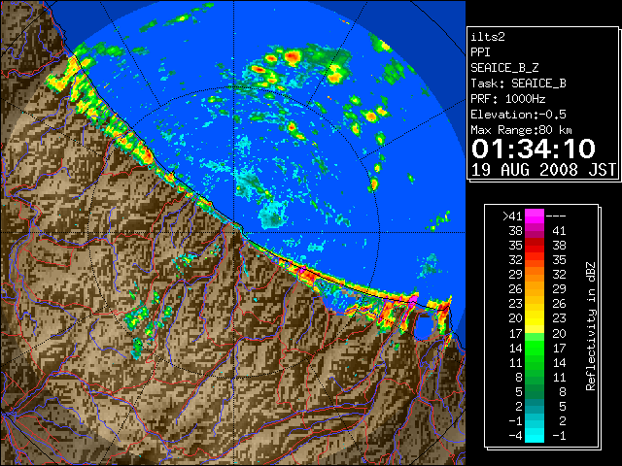Click the "ilts2" radar site label
Screen dimensions: 622x466
coord(488,37)
